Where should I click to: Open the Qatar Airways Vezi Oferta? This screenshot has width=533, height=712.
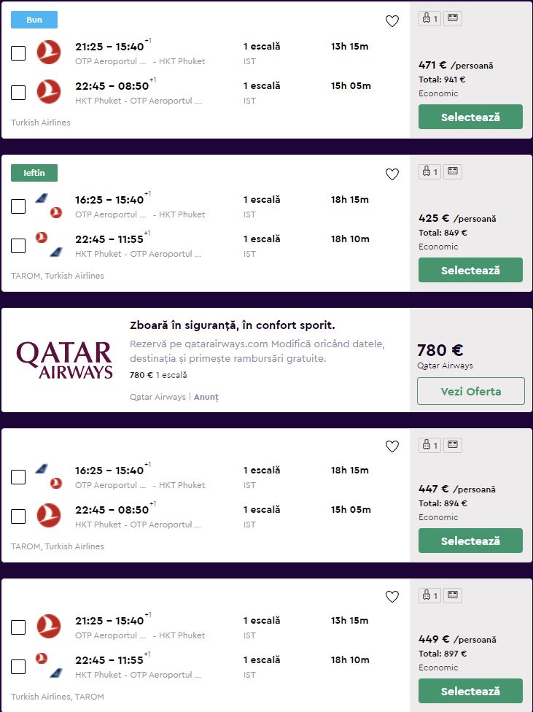click(470, 391)
